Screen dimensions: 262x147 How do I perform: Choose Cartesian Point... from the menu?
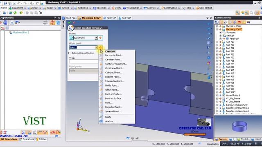coord(113,60)
